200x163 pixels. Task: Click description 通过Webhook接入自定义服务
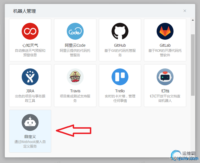pos(30,144)
